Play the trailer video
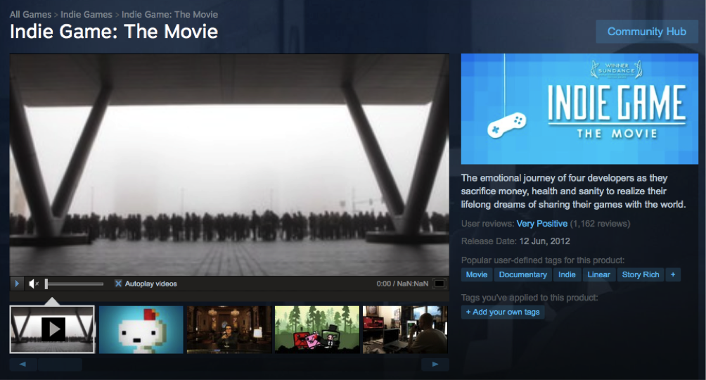This screenshot has width=706, height=380. pos(17,284)
